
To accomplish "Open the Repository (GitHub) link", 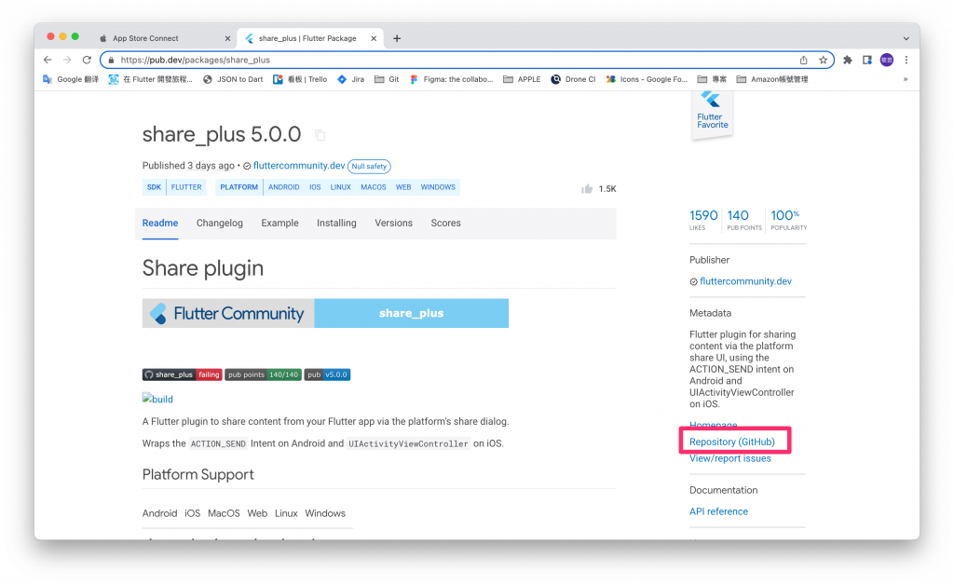I will coord(732,442).
